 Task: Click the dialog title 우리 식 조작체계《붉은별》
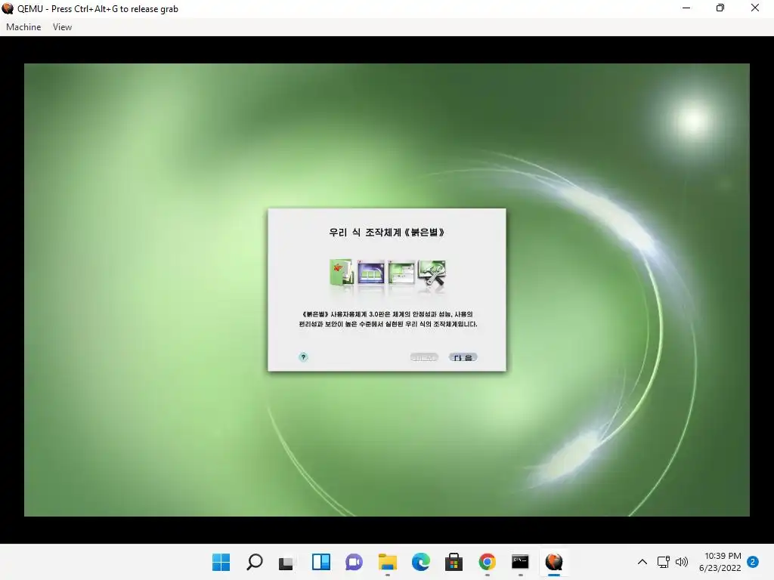[x=386, y=233]
